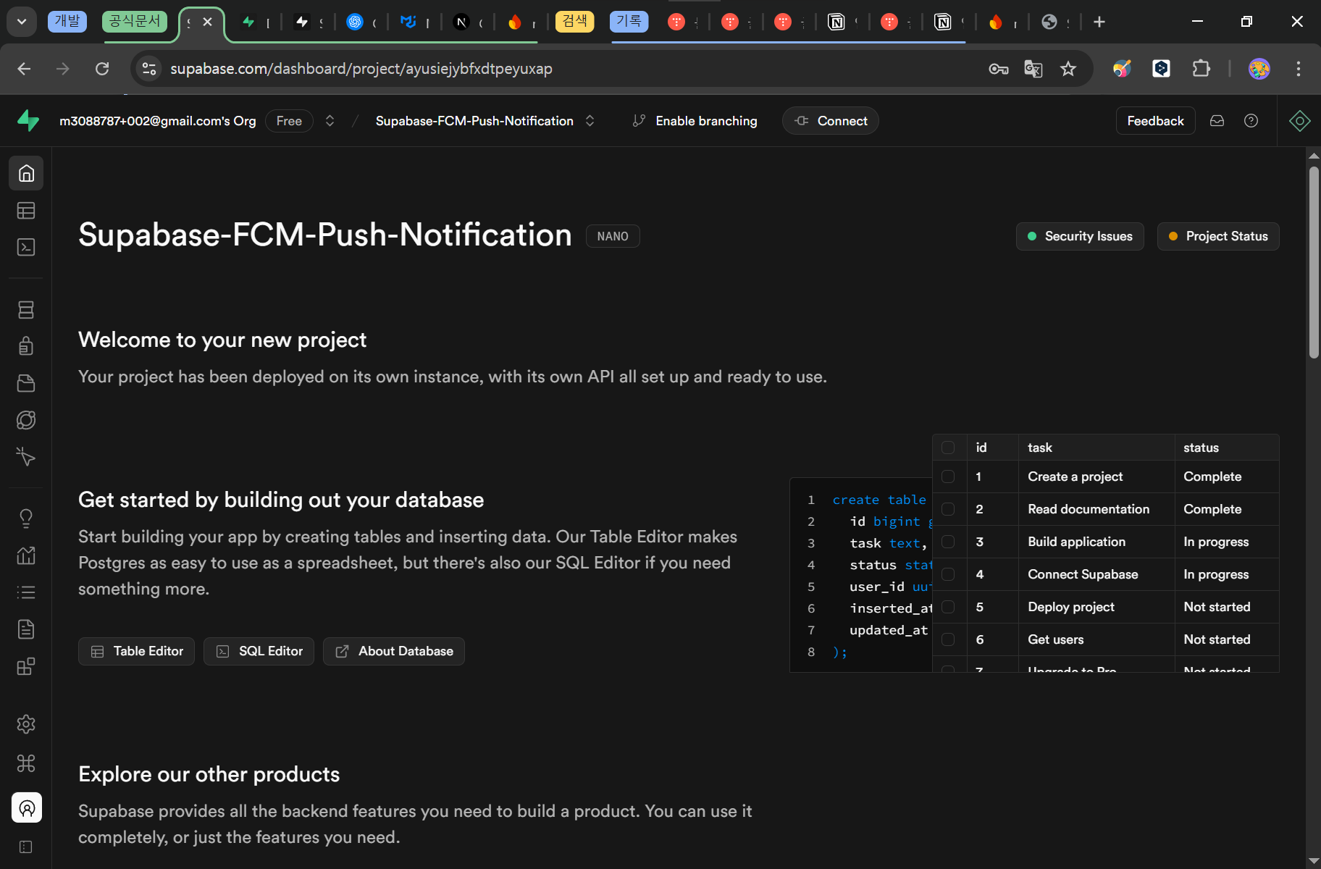Click the browser back arrow
The height and width of the screenshot is (869, 1321).
pos(24,69)
